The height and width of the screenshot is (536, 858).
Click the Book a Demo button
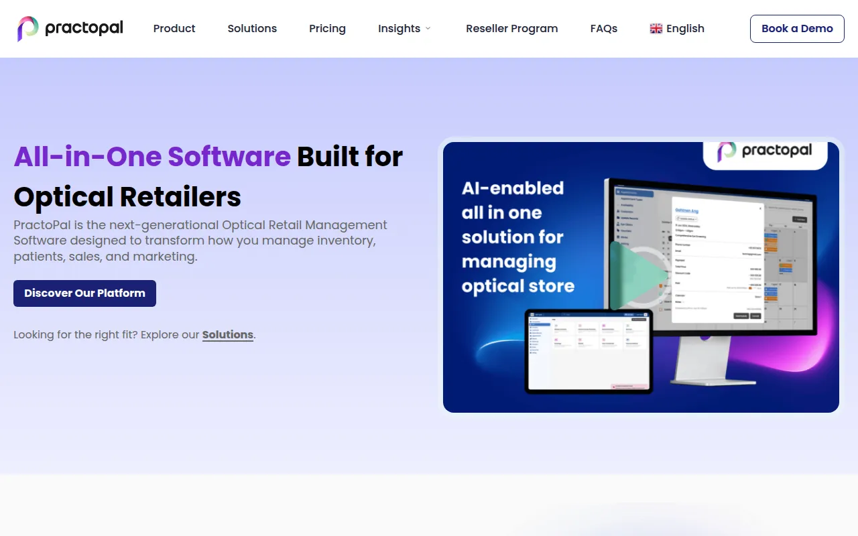click(x=797, y=28)
